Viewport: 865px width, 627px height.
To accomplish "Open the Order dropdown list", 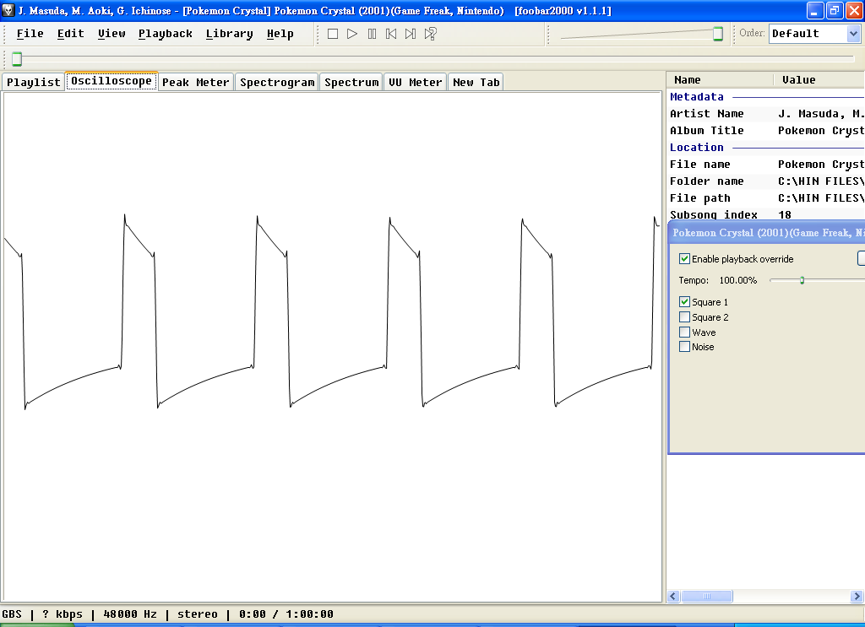I will [853, 34].
